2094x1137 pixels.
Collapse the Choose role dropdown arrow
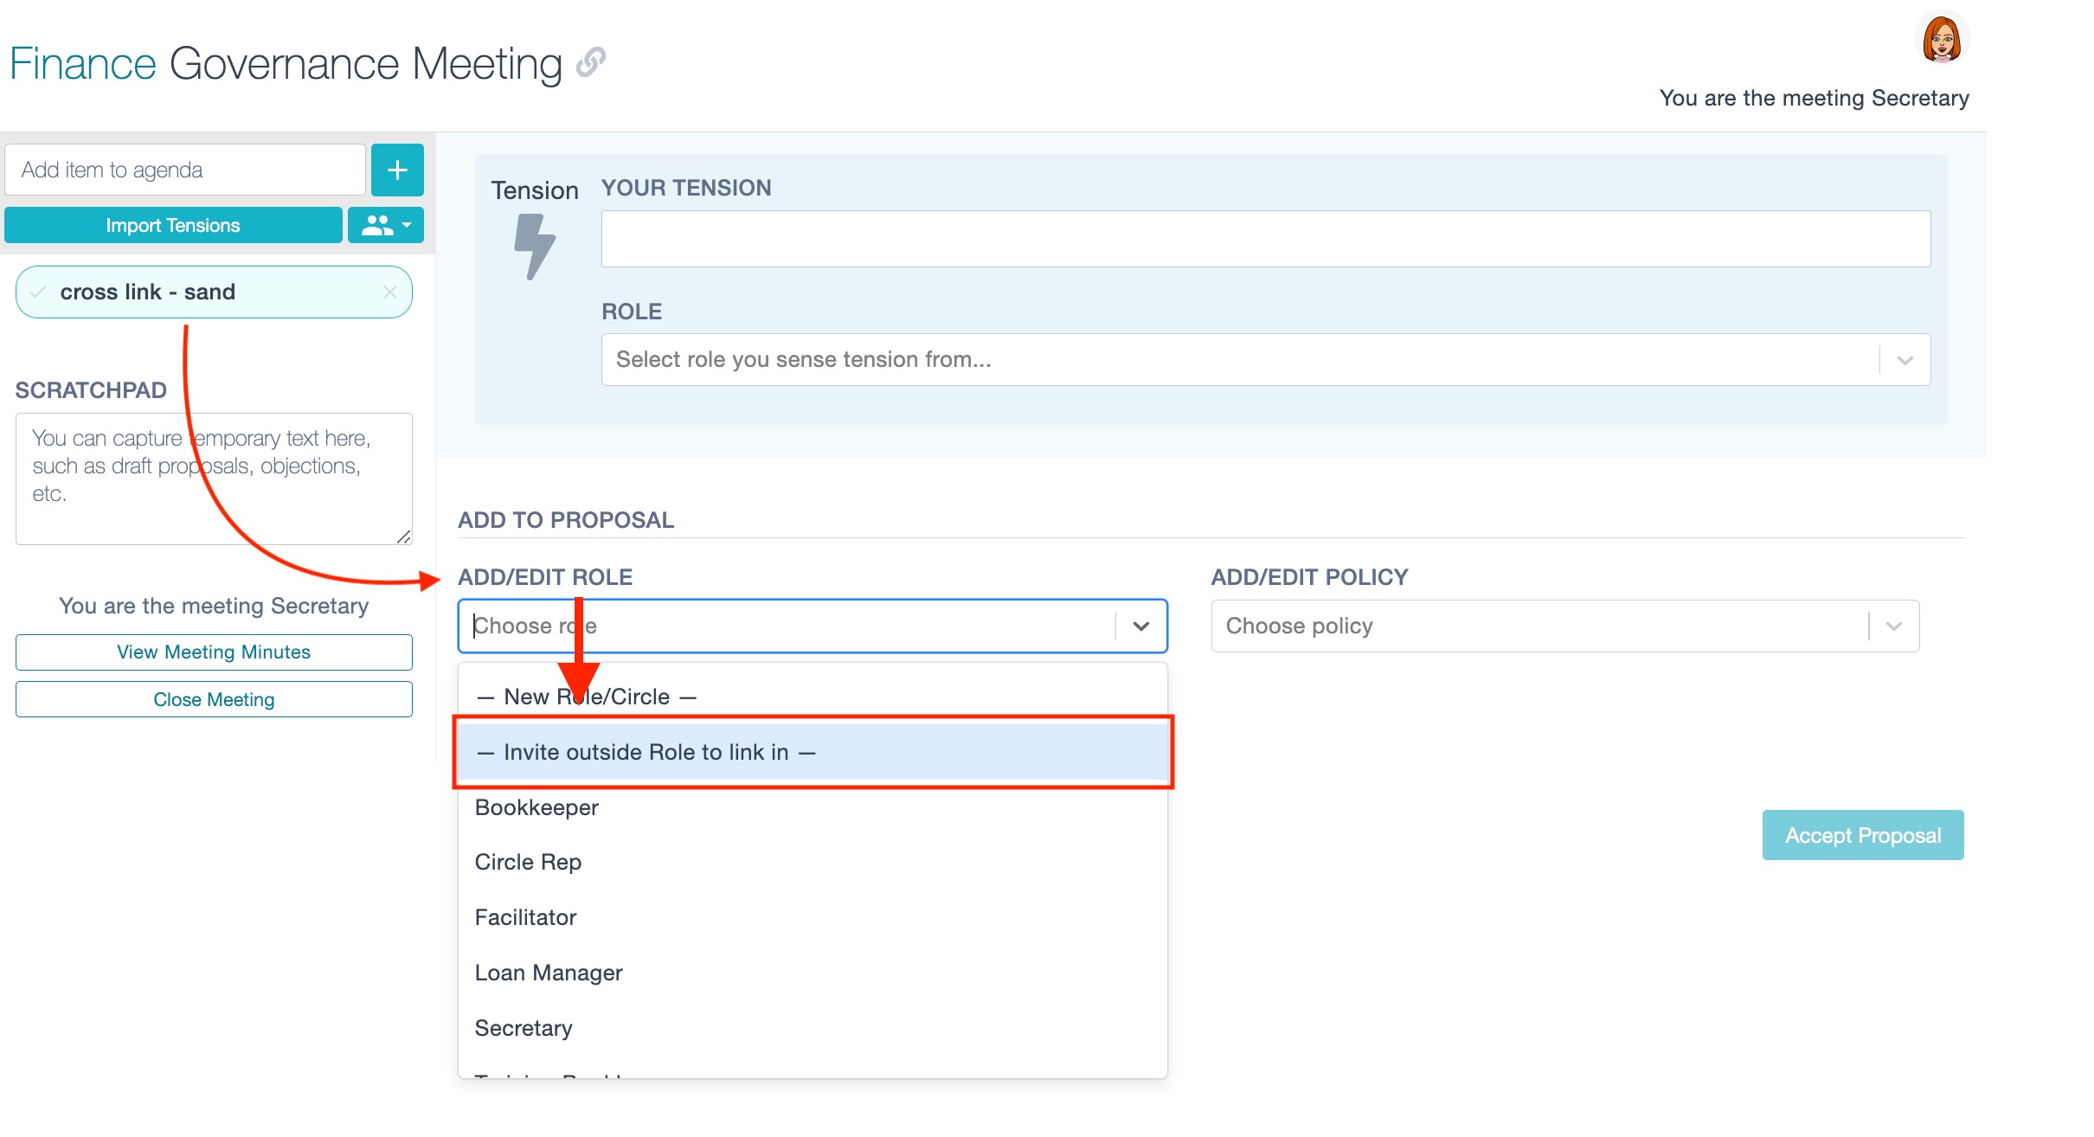coord(1140,626)
